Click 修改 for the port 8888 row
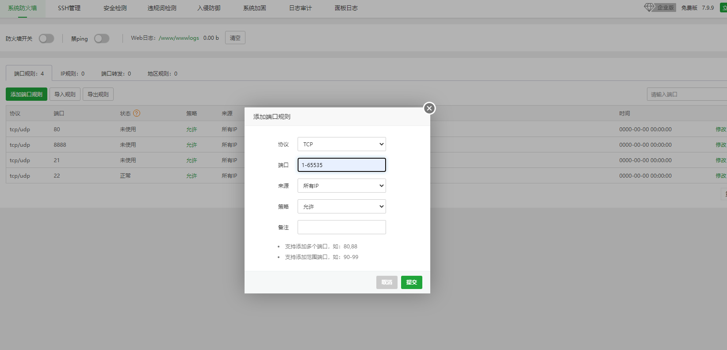The height and width of the screenshot is (350, 727). point(721,145)
